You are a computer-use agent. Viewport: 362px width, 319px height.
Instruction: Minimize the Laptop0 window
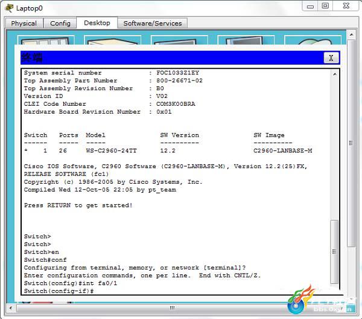pyautogui.click(x=310, y=6)
